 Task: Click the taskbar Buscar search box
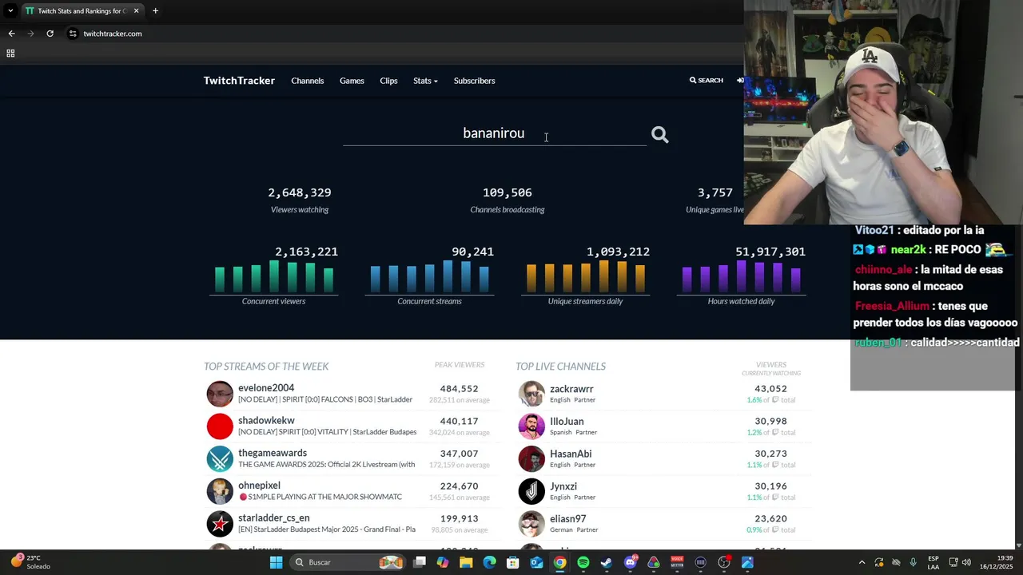(x=347, y=562)
